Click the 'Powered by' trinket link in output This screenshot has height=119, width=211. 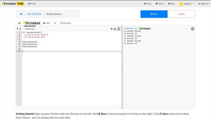point(137,28)
